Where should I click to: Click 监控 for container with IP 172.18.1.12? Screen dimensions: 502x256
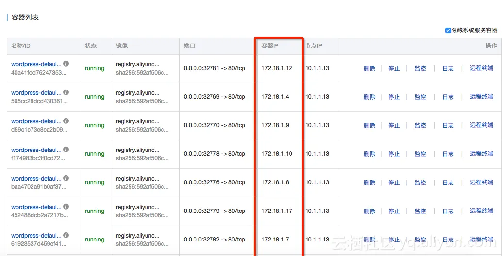pos(421,68)
